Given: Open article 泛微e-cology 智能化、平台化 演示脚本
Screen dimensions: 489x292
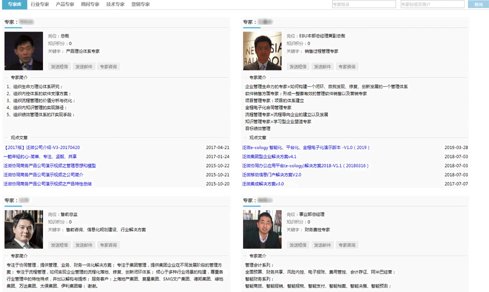Looking at the screenshot, I should [x=306, y=147].
